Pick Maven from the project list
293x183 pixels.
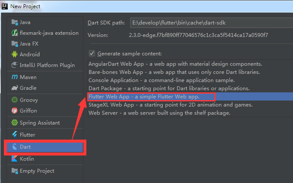(45, 77)
